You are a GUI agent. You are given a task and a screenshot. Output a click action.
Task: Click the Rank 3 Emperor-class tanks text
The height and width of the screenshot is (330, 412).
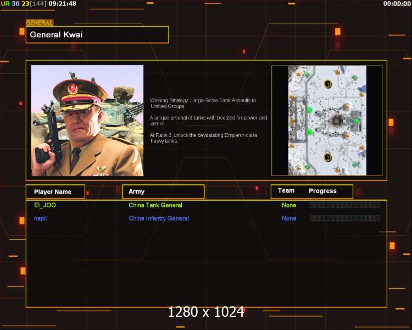tap(204, 138)
